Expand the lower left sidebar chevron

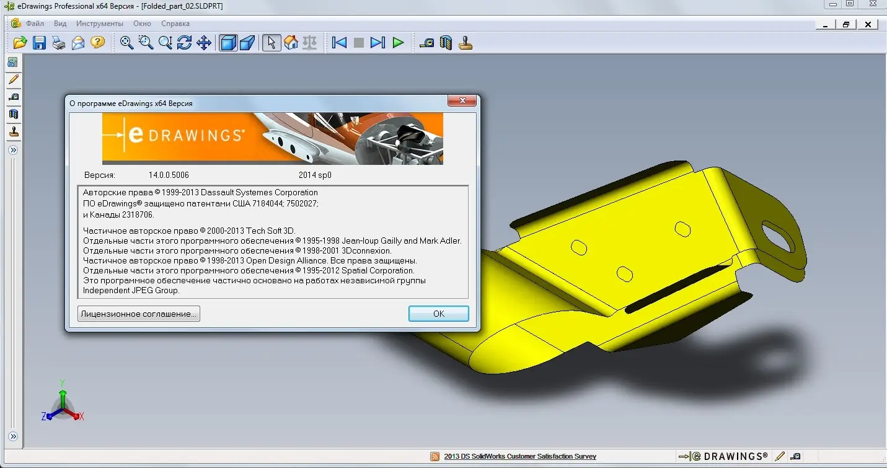click(x=13, y=436)
